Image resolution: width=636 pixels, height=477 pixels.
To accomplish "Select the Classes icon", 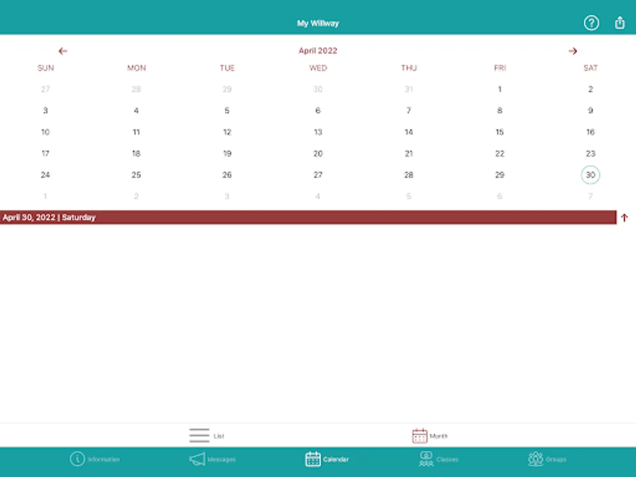I will click(x=426, y=460).
